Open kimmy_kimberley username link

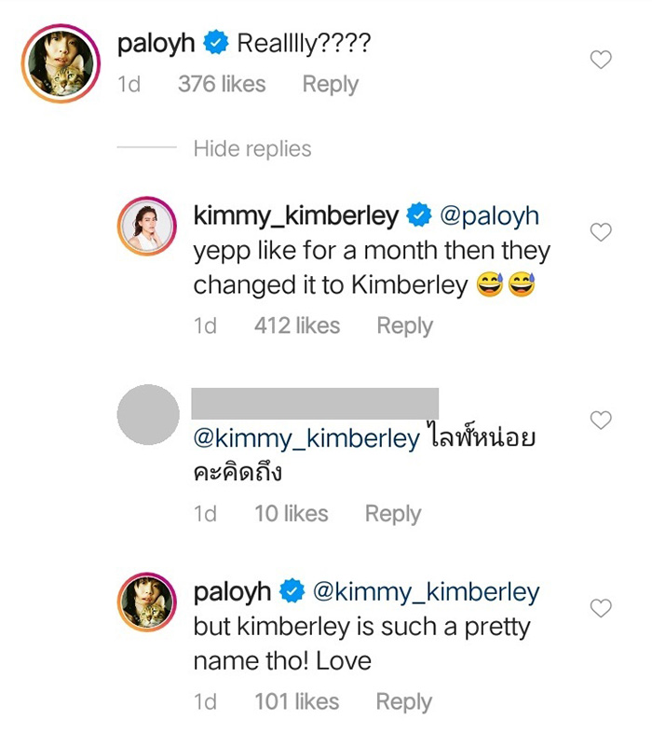tap(295, 216)
